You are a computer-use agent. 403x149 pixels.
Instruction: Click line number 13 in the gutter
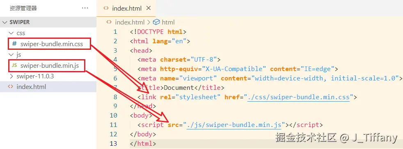coord(113,144)
